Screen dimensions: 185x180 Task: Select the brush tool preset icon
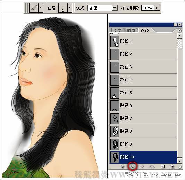[34, 8]
